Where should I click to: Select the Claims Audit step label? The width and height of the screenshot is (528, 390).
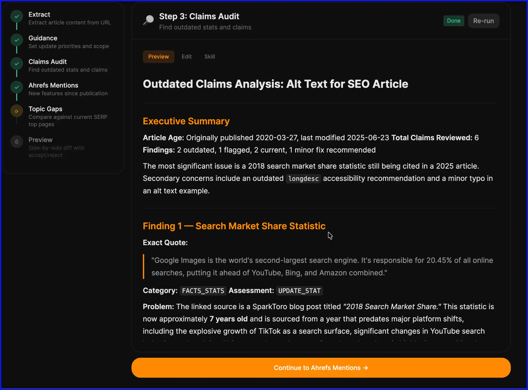(x=47, y=62)
